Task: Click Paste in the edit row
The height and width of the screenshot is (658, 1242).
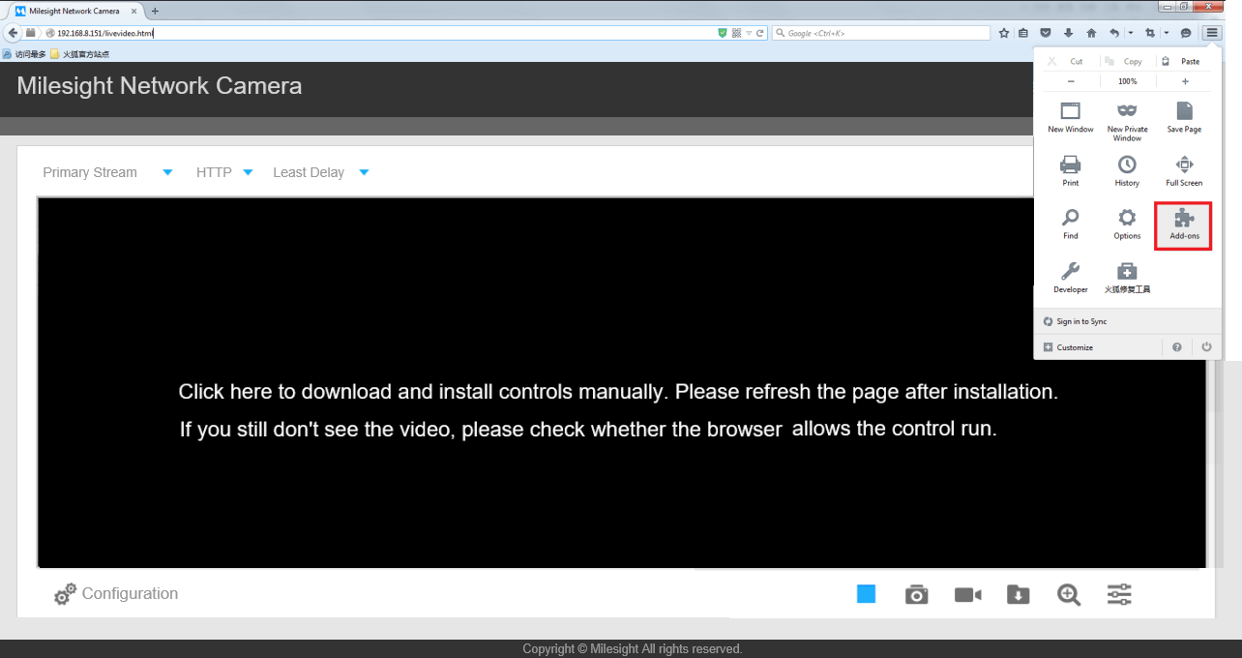Action: tap(1182, 61)
